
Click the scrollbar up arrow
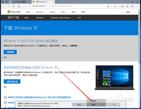coord(139,10)
